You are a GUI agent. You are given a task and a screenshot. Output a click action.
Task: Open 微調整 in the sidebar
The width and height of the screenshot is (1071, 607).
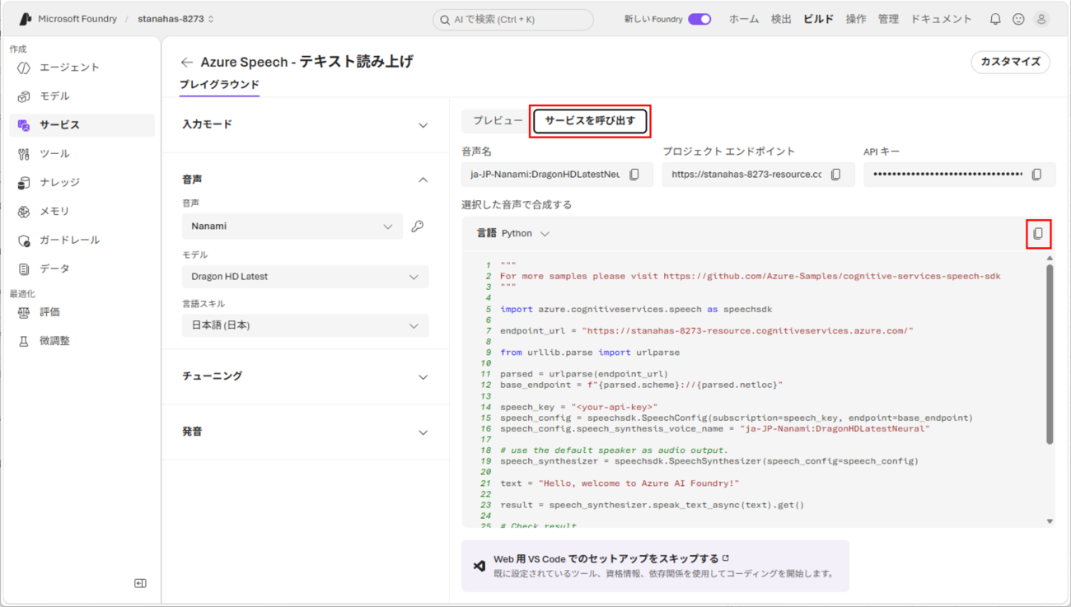(82, 341)
